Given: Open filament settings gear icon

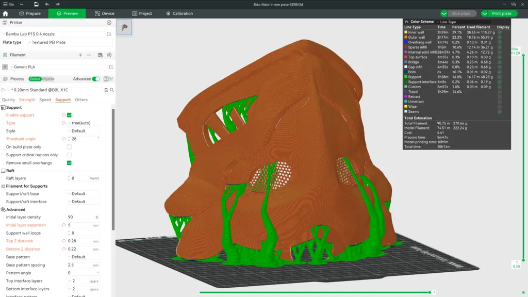Looking at the screenshot, I should click(109, 55).
